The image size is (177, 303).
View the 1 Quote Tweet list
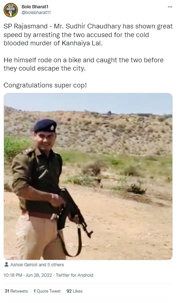[47, 291]
